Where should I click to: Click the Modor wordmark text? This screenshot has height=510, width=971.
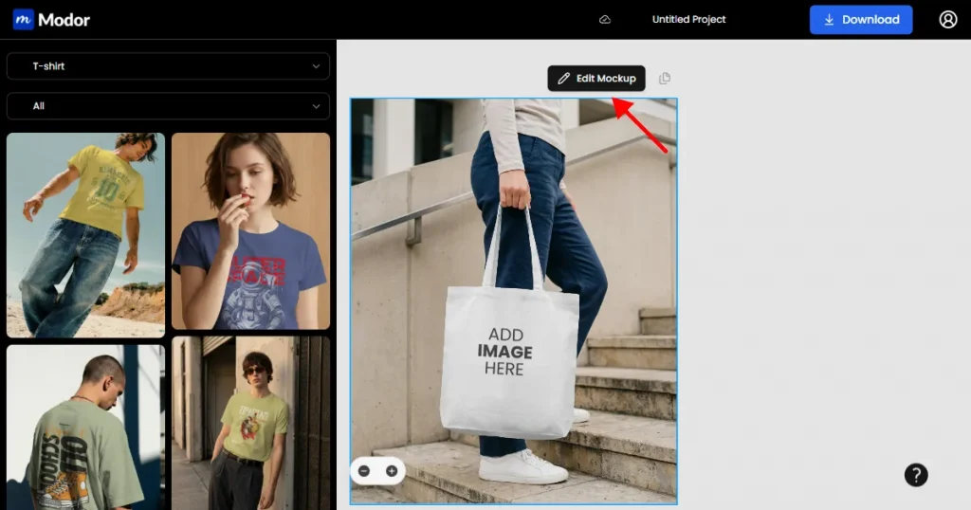[64, 20]
